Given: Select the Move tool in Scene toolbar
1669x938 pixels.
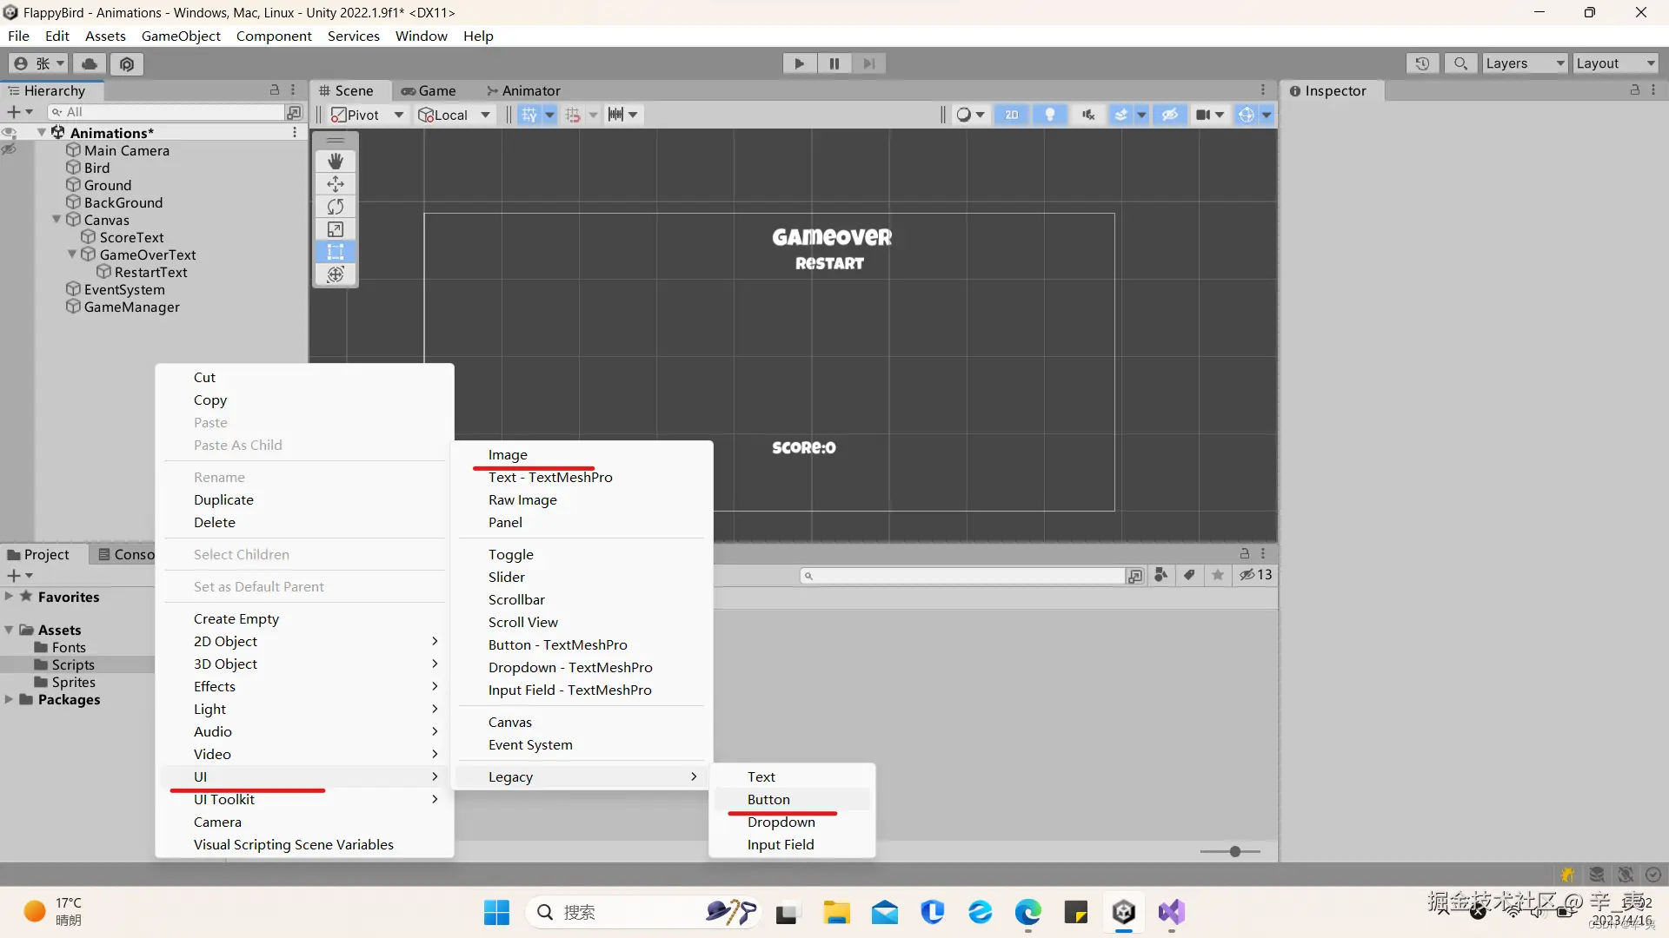Looking at the screenshot, I should (x=336, y=184).
